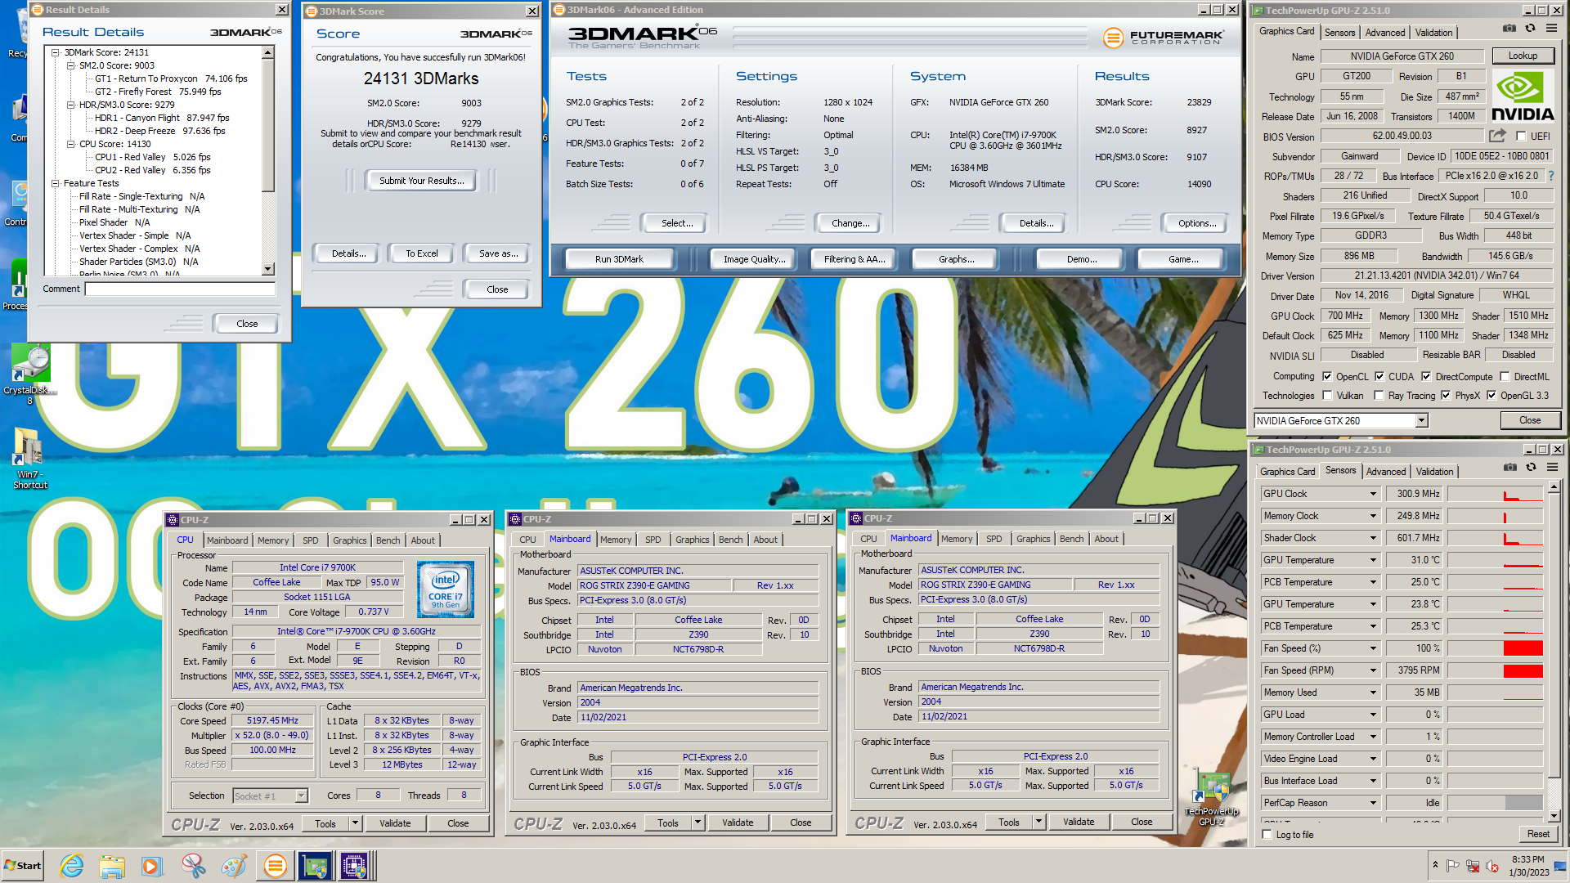Open hamburger menu in Graphics Card GPU-Z window
This screenshot has width=1570, height=883.
[x=1551, y=29]
